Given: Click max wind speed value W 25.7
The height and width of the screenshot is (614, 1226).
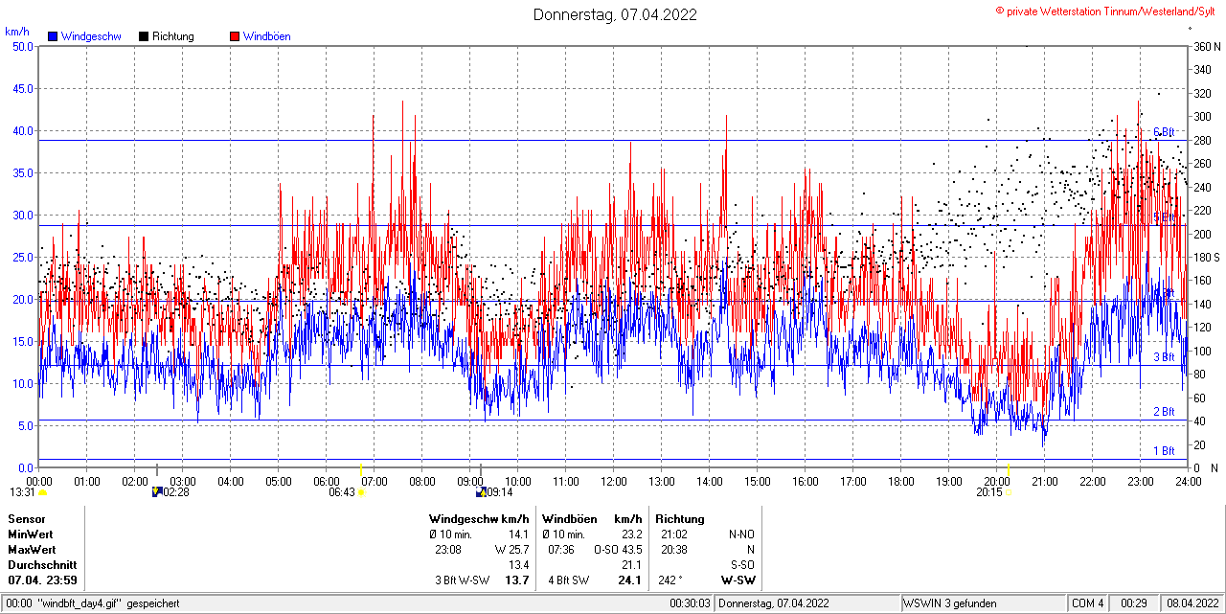Looking at the screenshot, I should click(512, 550).
